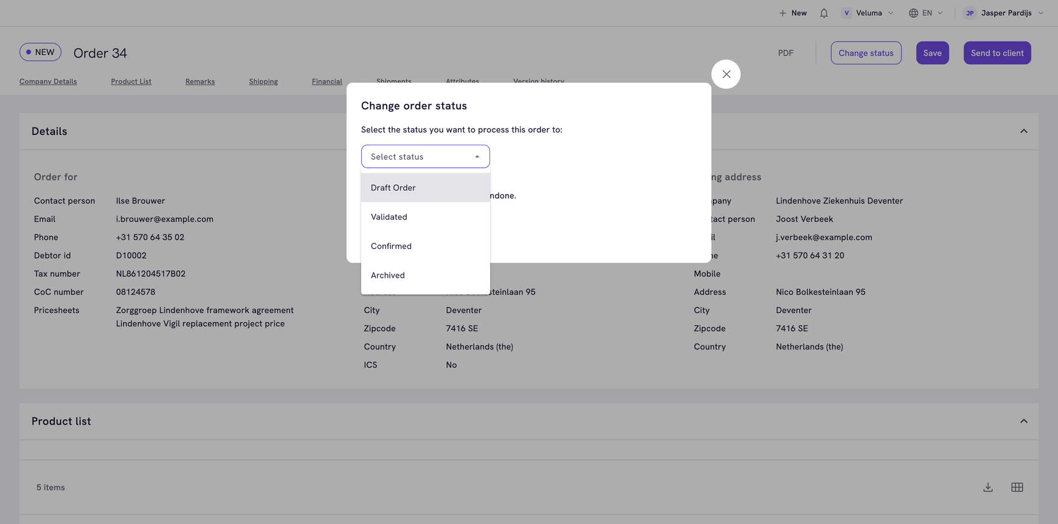Click the NEW status badge
The width and height of the screenshot is (1058, 524).
[40, 52]
